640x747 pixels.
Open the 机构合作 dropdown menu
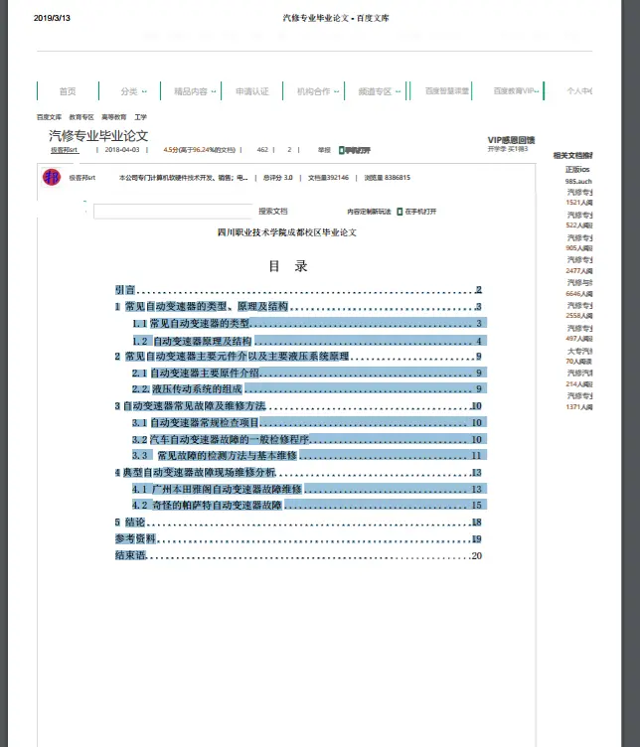point(318,91)
